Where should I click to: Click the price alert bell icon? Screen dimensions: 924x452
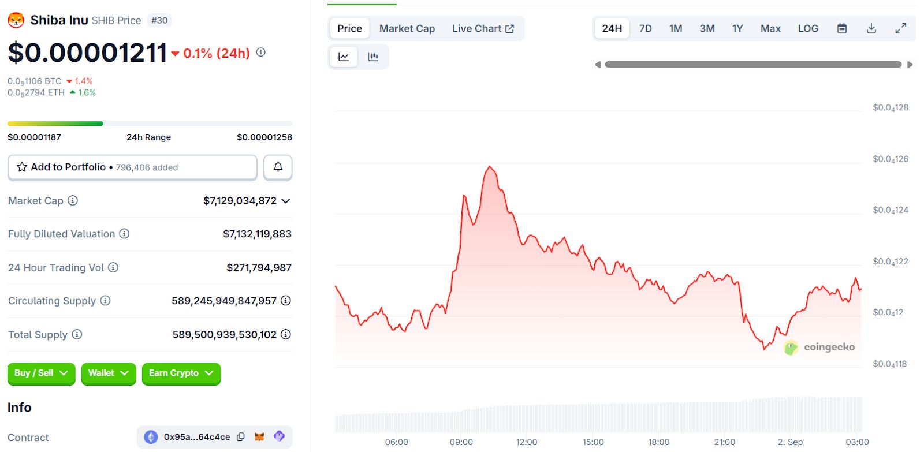click(278, 167)
